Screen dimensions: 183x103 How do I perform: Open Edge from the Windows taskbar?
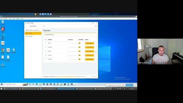pyautogui.click(x=37, y=84)
